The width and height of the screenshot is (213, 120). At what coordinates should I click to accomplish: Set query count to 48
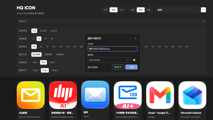click(x=52, y=39)
